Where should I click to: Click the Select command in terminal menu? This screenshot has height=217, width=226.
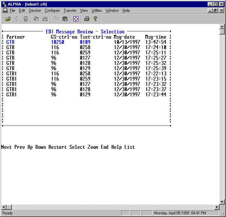tap(77, 147)
